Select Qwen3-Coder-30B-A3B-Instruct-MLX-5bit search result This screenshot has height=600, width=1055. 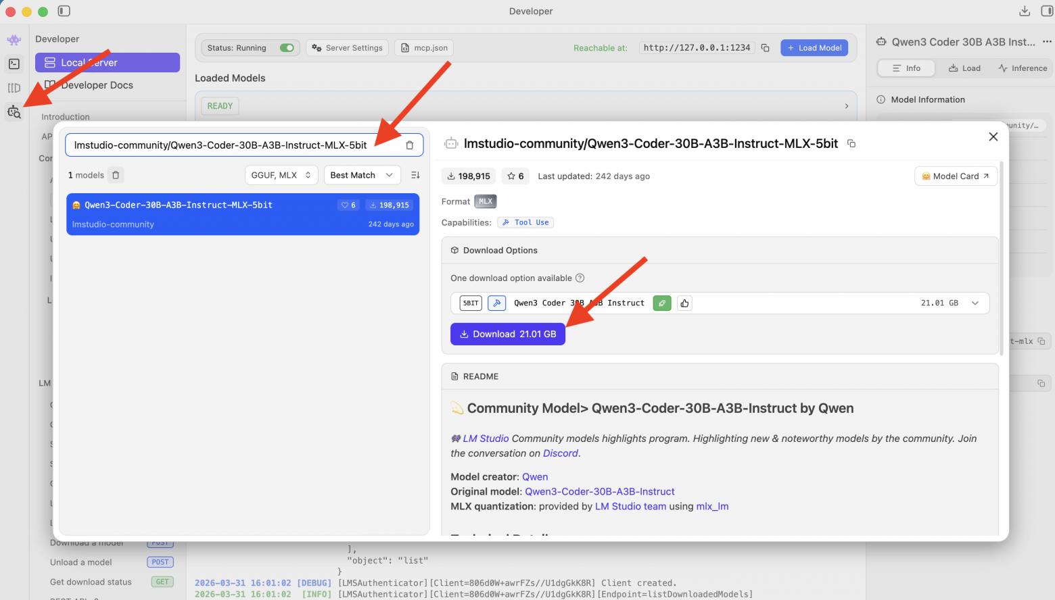coord(242,214)
